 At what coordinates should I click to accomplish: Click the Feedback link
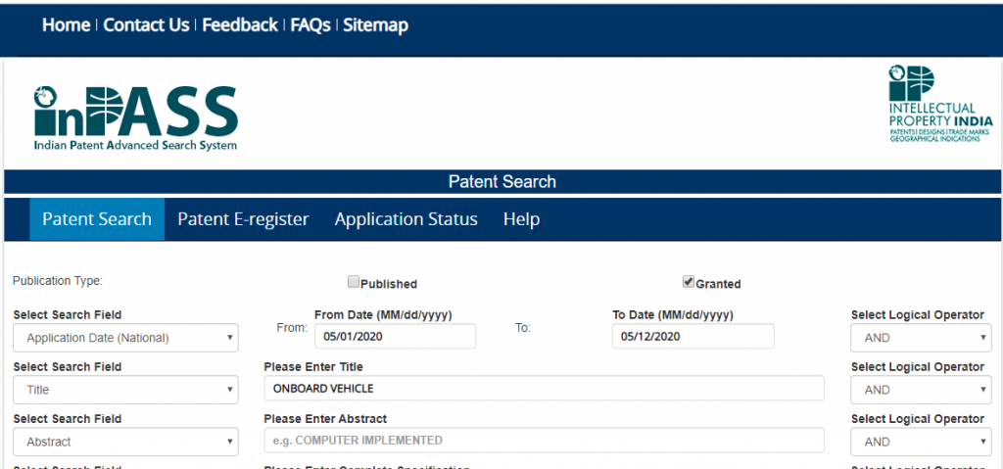pos(240,25)
